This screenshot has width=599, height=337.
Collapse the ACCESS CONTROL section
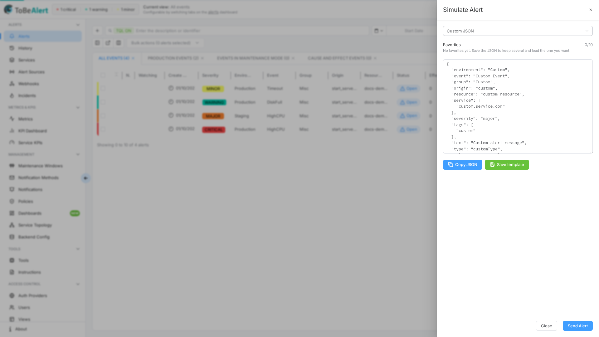78,284
